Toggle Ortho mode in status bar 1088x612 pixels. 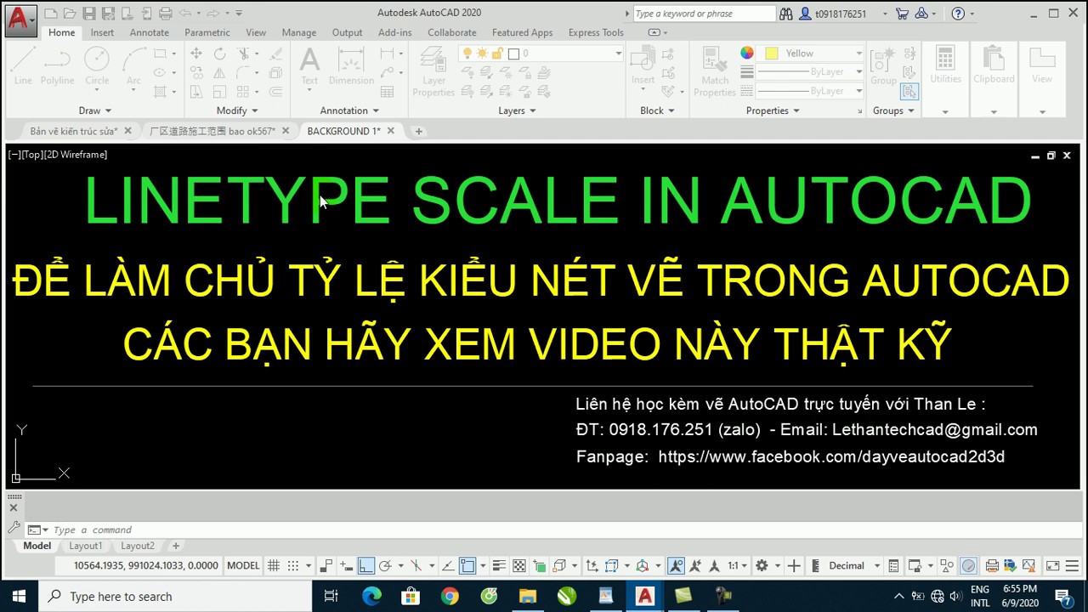tap(366, 566)
